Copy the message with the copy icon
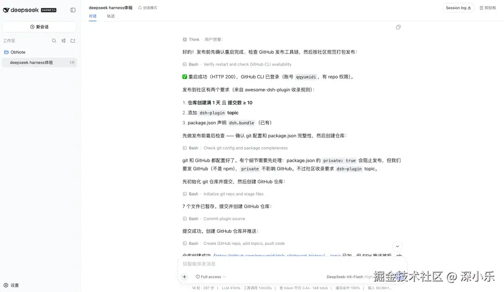Image resolution: width=504 pixels, height=292 pixels. (x=398, y=28)
